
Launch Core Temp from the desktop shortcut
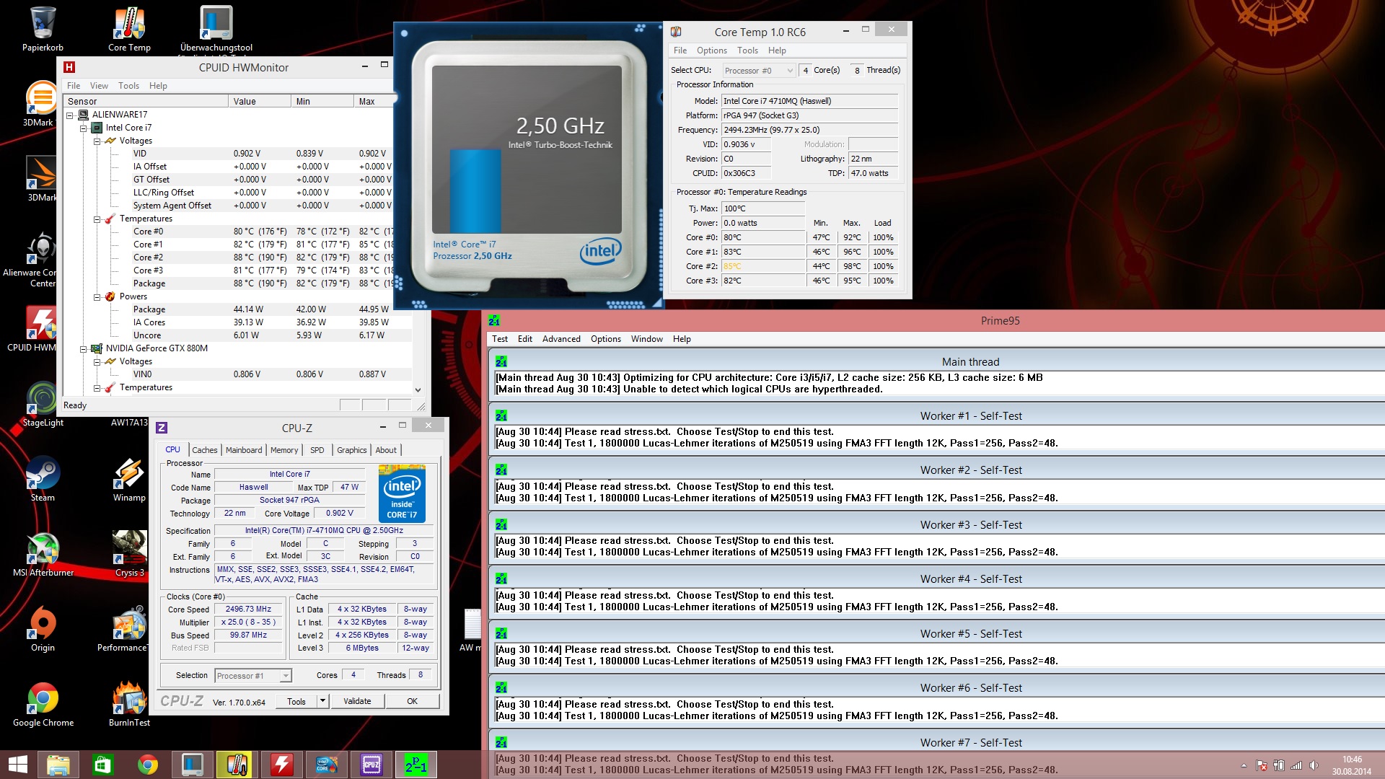click(129, 29)
